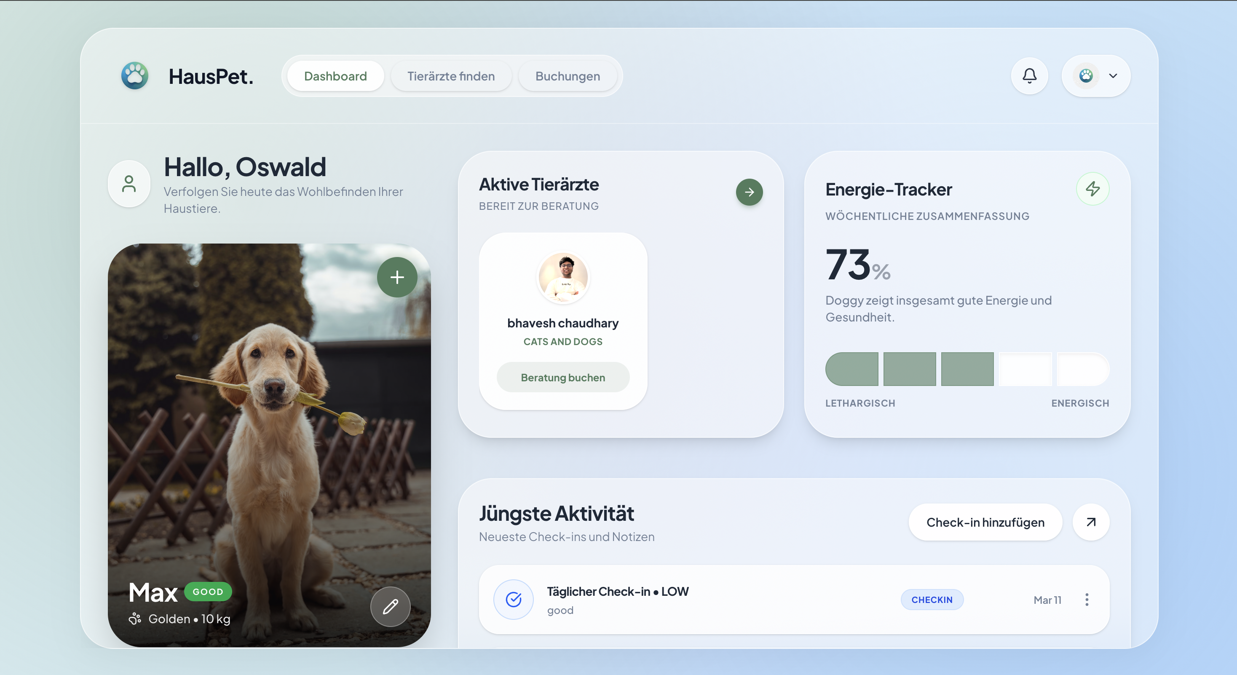Screen dimensions: 1237x675
Task: Open notifications bell
Action: click(1029, 76)
